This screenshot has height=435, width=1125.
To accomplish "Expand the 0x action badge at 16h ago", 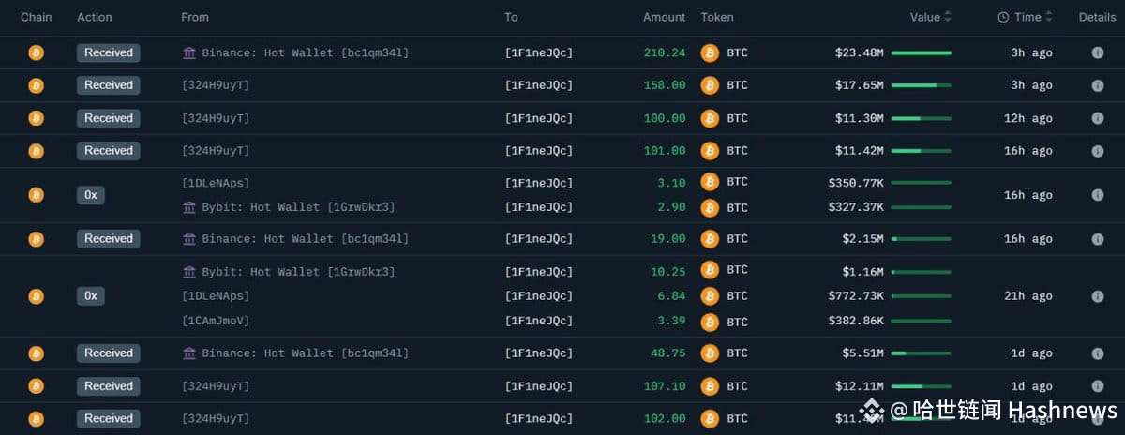I will [x=91, y=195].
